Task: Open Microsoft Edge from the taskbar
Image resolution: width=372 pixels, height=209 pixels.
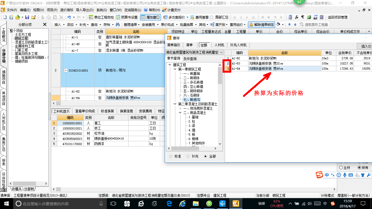Action: point(169,203)
